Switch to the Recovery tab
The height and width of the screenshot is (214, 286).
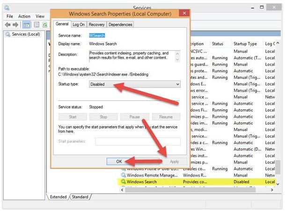click(96, 24)
